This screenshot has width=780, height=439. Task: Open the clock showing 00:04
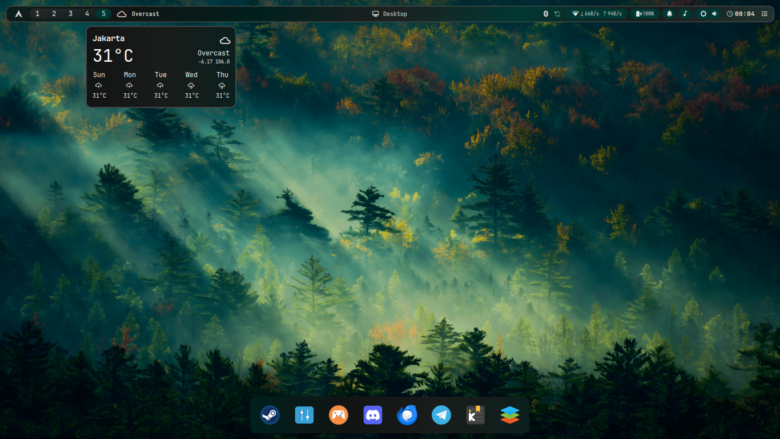pyautogui.click(x=741, y=14)
